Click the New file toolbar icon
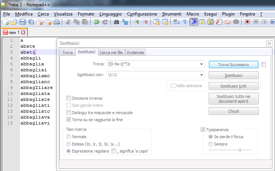The width and height of the screenshot is (275, 171). (5, 22)
